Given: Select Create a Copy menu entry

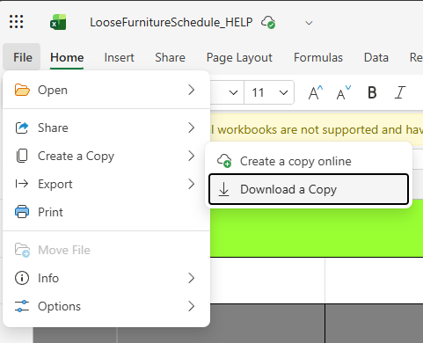Looking at the screenshot, I should pyautogui.click(x=106, y=156).
